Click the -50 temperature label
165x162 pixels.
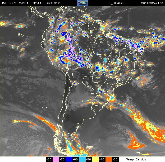tap(89, 159)
